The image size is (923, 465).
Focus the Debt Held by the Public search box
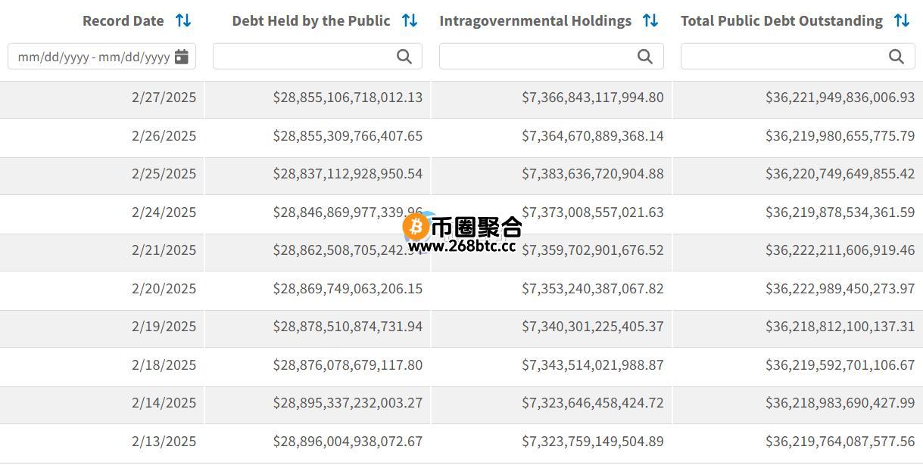(317, 57)
